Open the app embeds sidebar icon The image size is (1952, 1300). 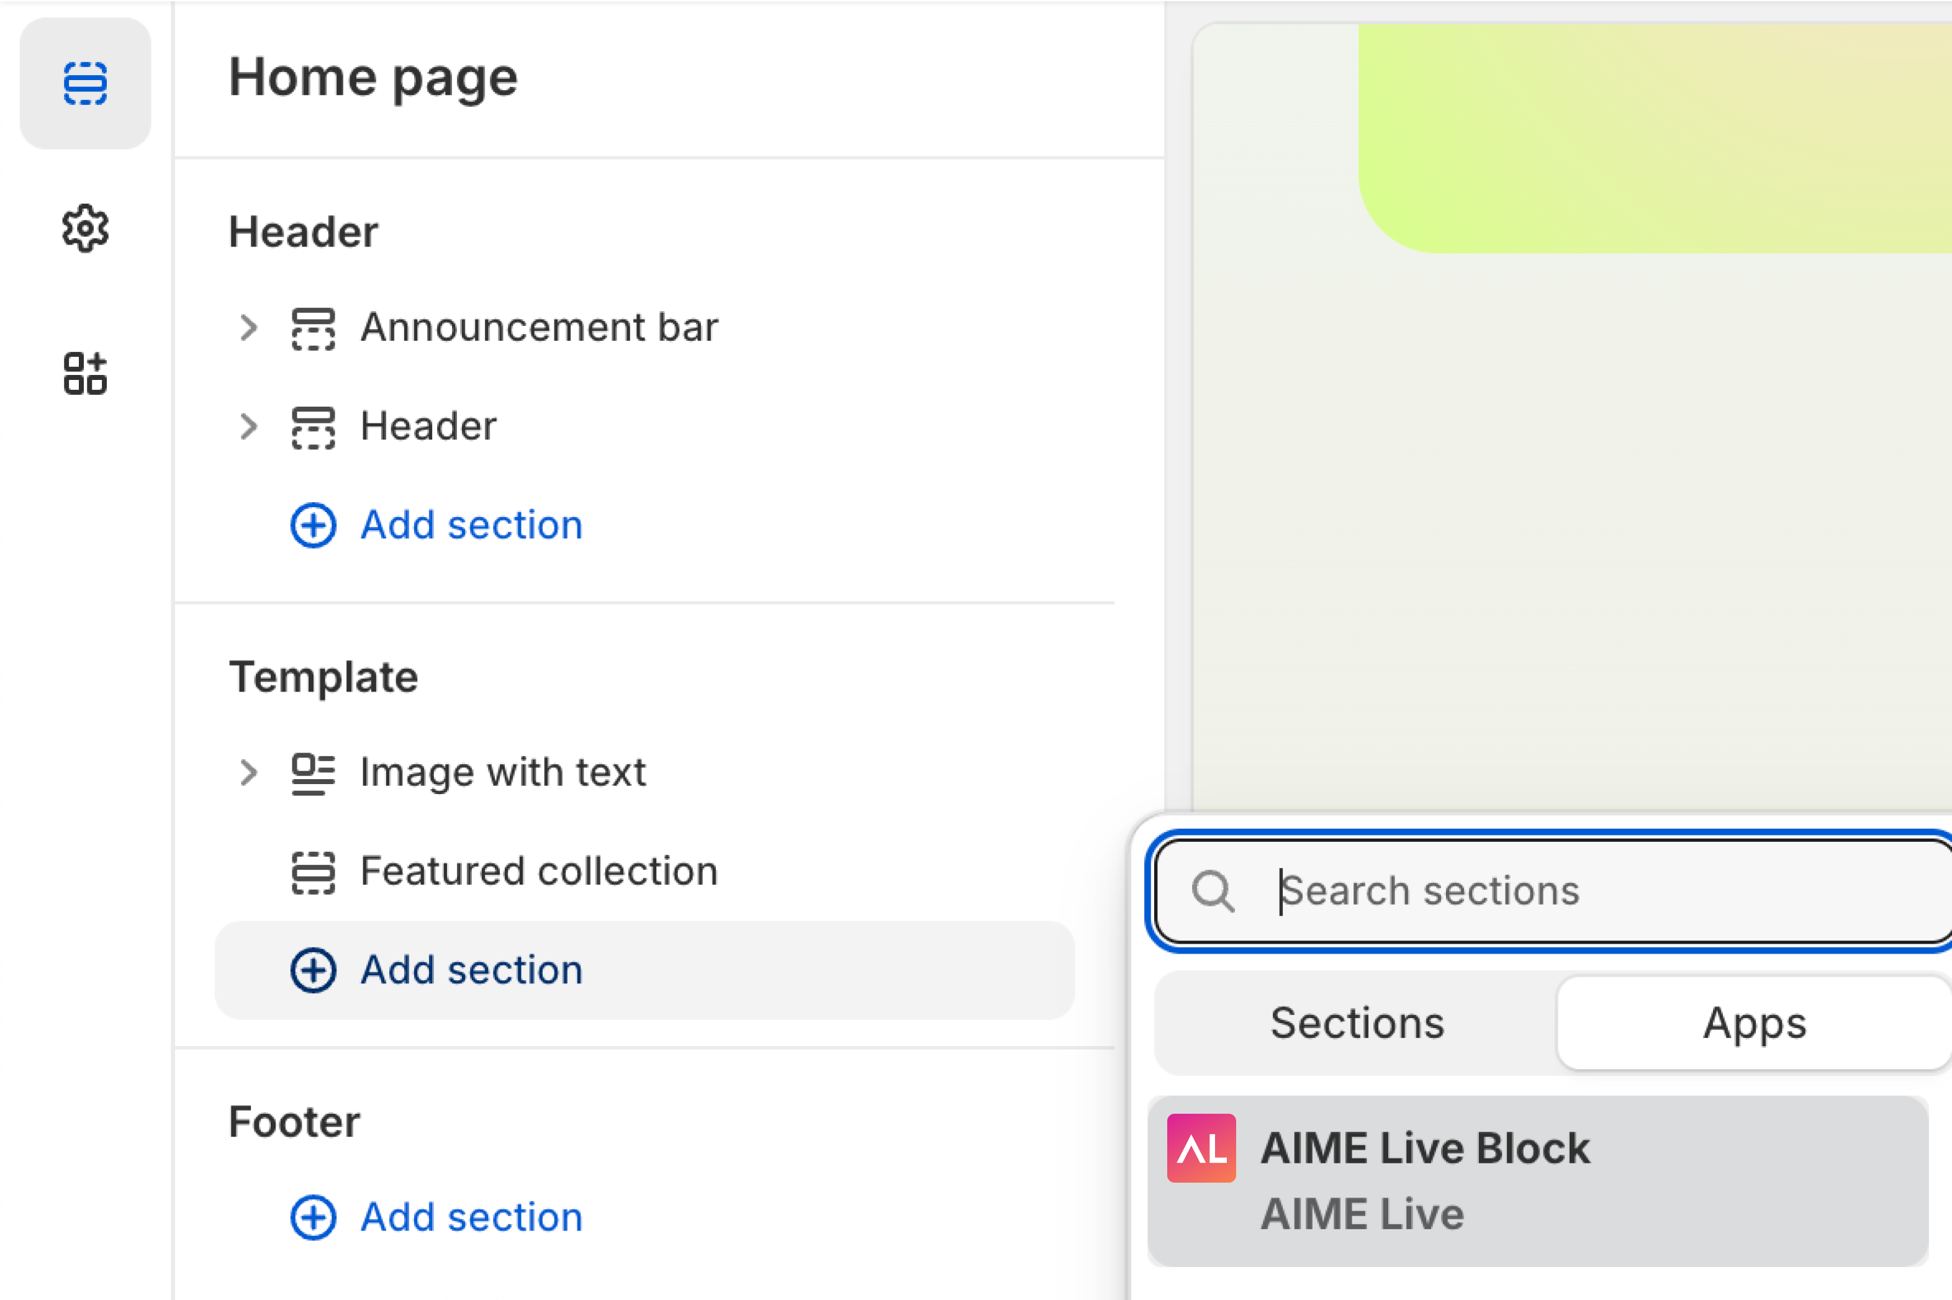(x=86, y=373)
